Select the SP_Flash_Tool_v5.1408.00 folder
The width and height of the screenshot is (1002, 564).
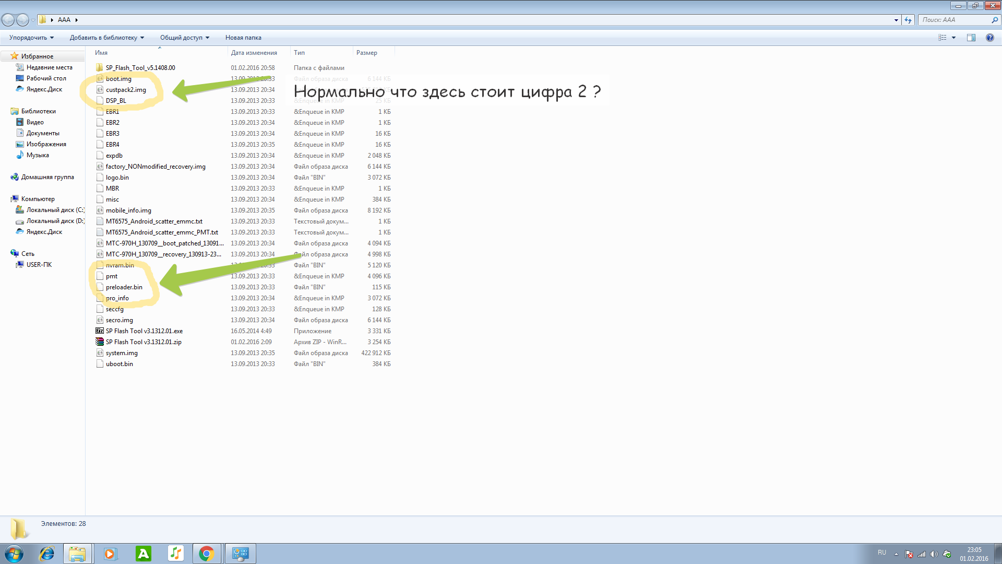[140, 68]
